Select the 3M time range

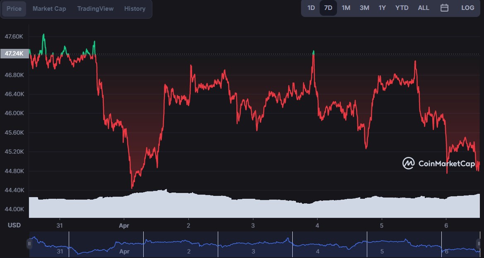pos(364,8)
